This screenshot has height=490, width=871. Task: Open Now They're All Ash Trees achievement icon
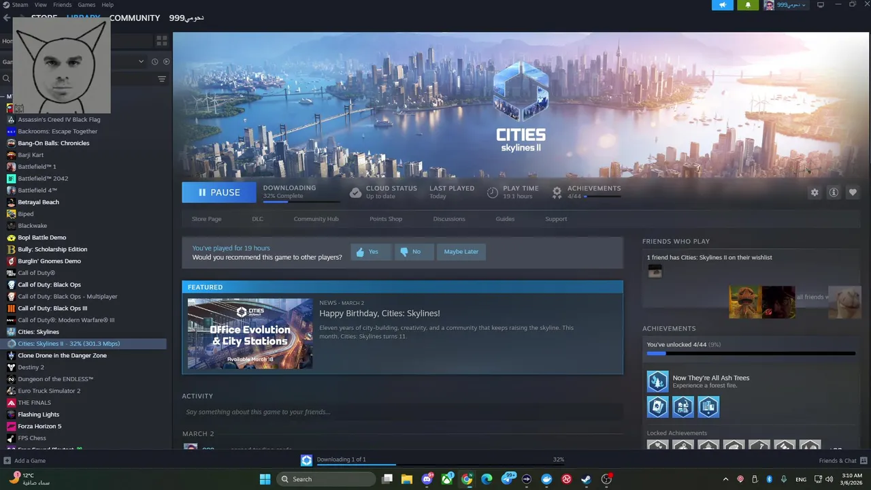[657, 382]
